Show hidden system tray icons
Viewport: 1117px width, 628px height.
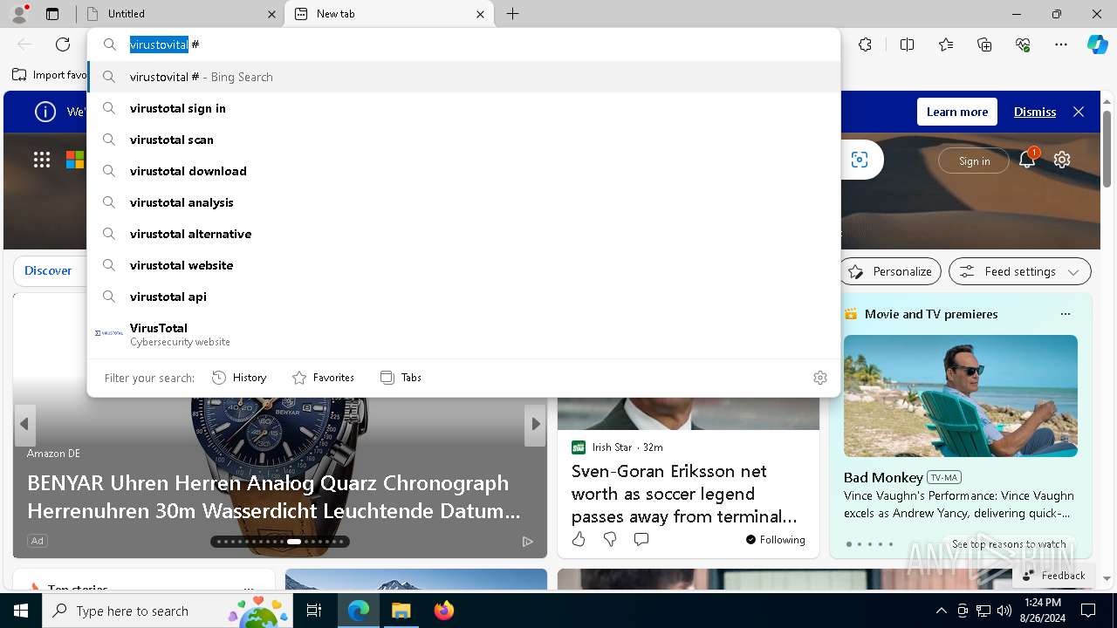pos(941,611)
